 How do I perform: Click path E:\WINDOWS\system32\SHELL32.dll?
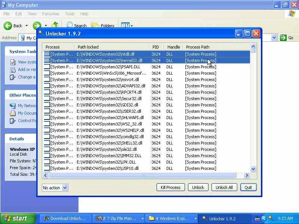tap(110, 143)
